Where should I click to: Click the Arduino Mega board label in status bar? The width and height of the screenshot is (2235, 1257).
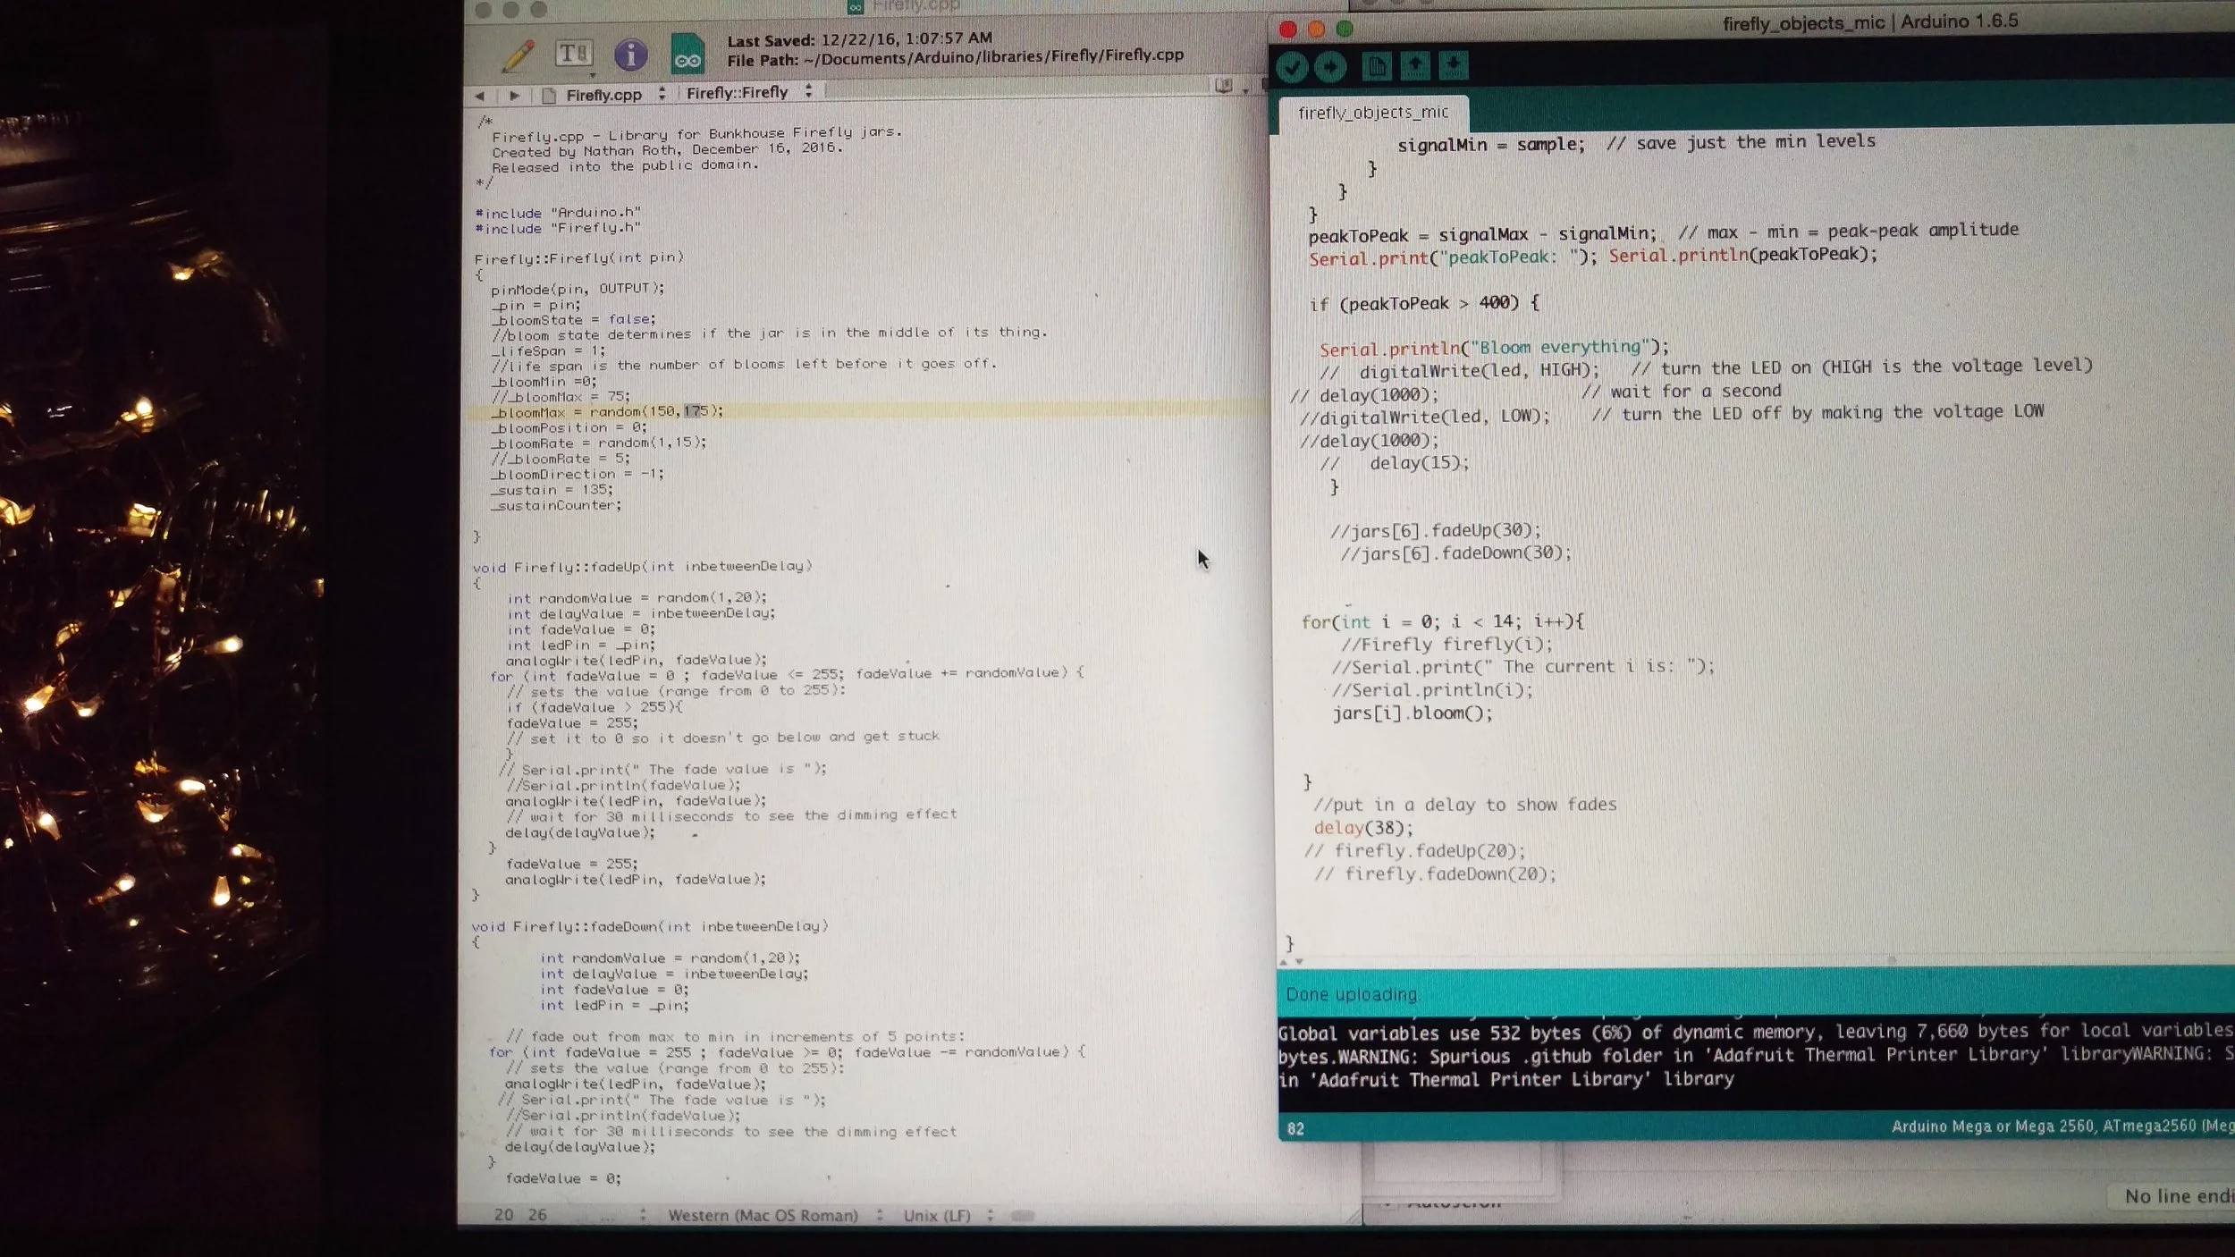pyautogui.click(x=2062, y=1126)
